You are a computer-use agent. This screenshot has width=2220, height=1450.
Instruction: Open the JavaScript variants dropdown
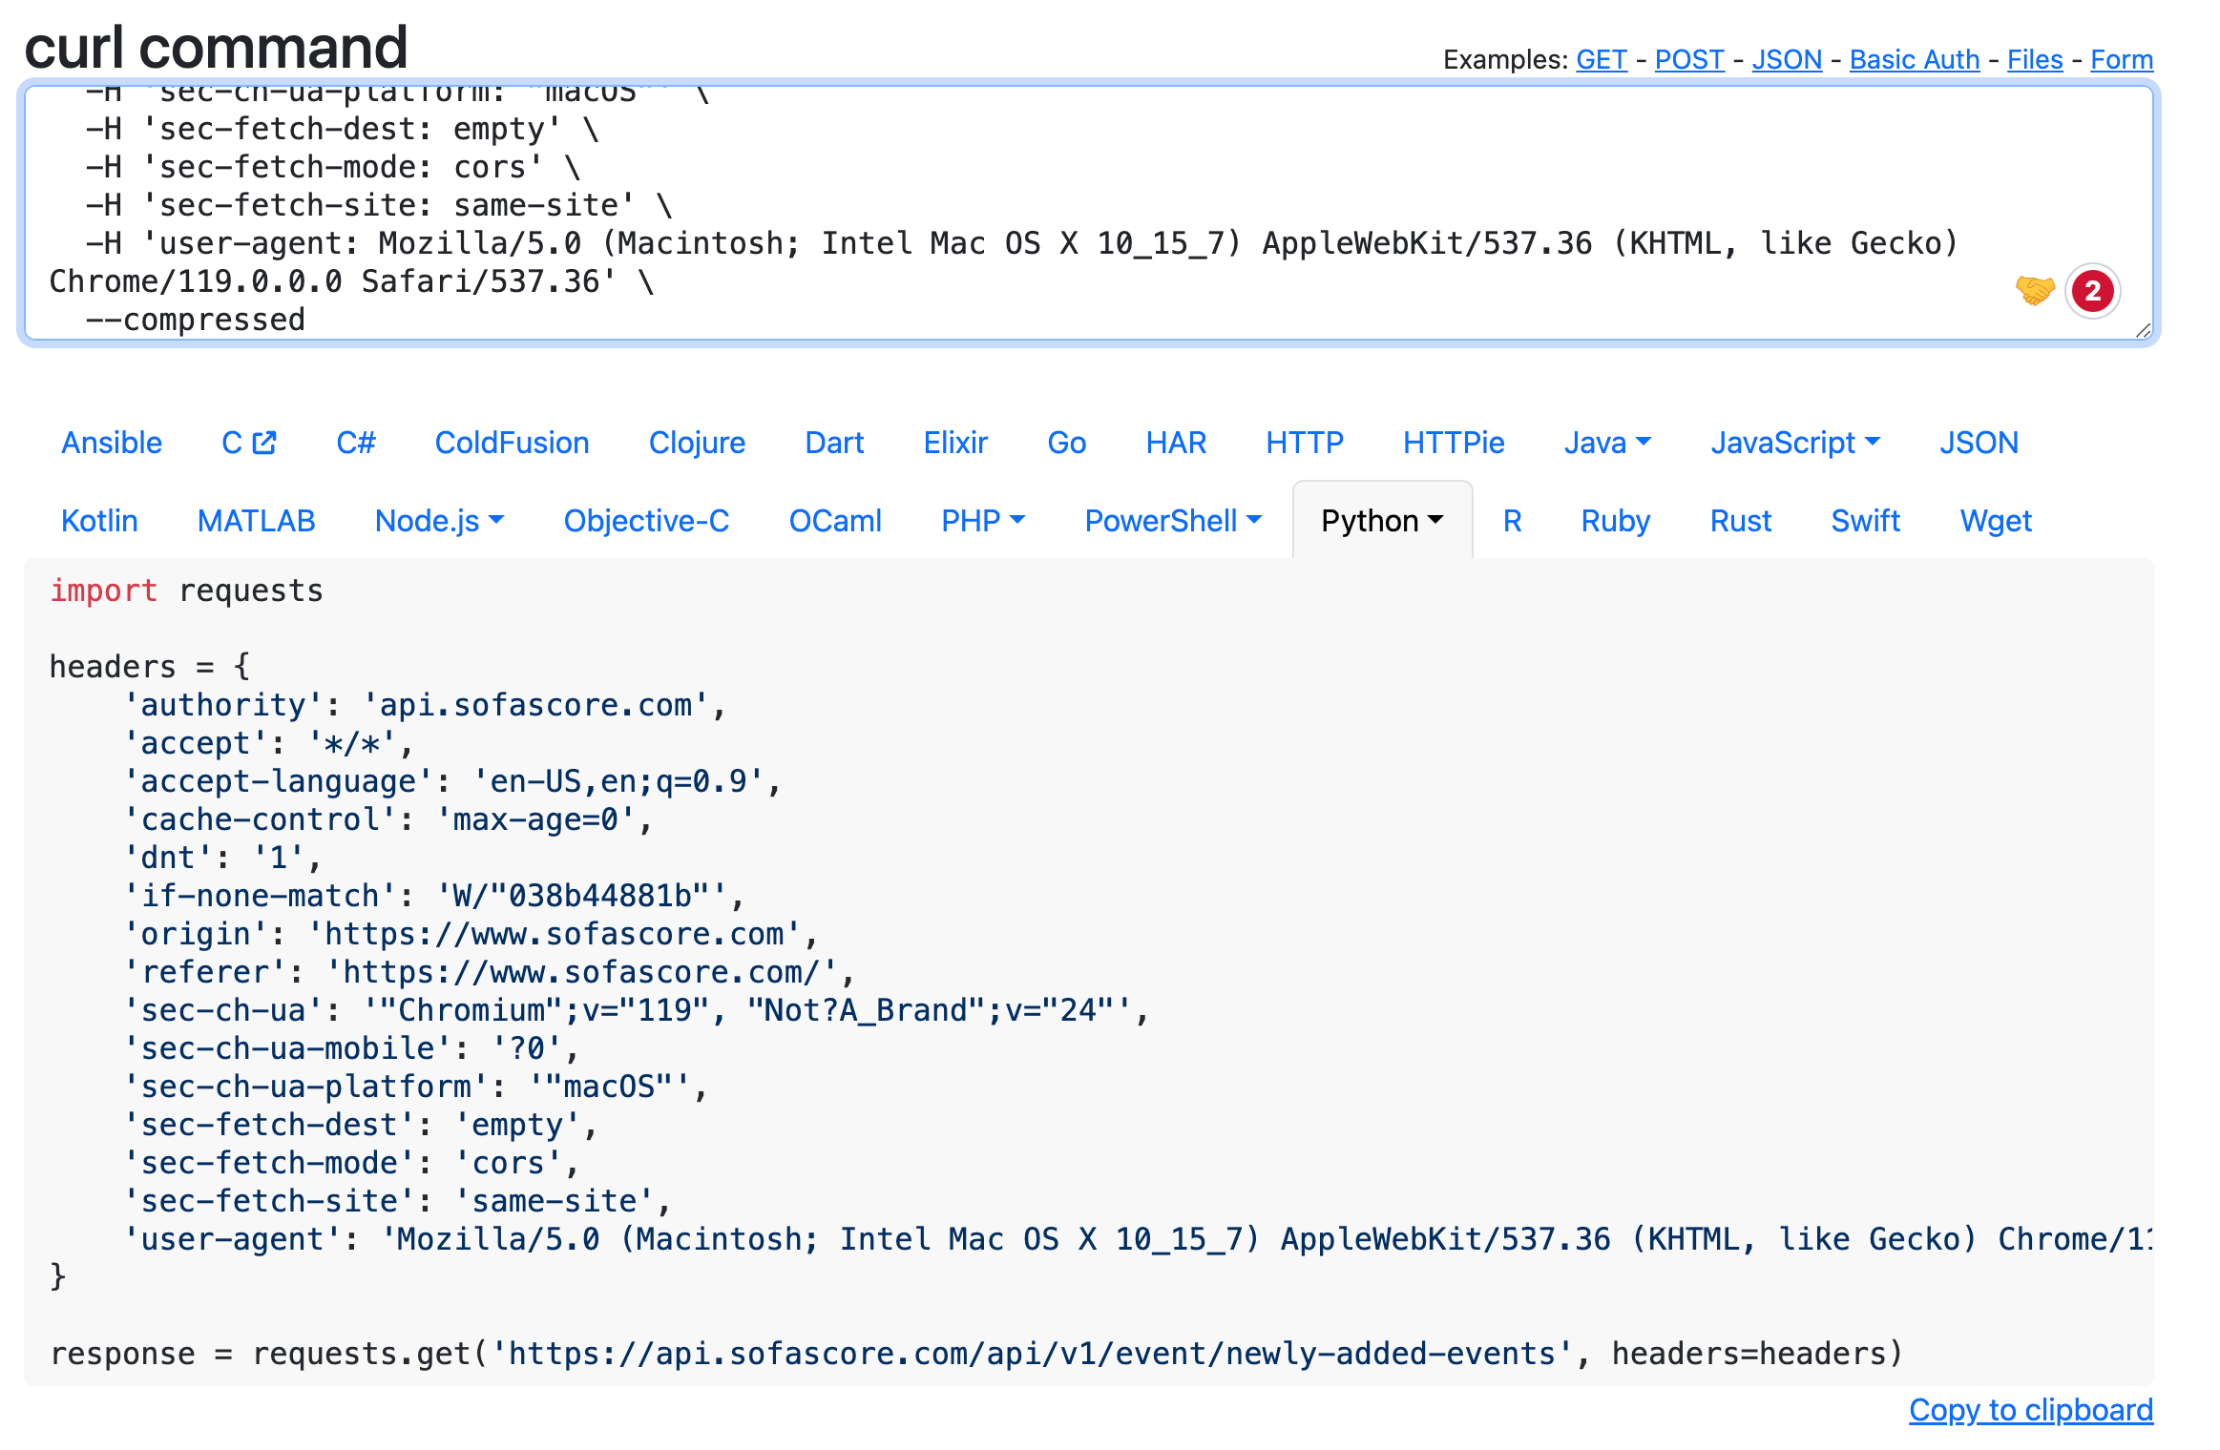point(1794,442)
